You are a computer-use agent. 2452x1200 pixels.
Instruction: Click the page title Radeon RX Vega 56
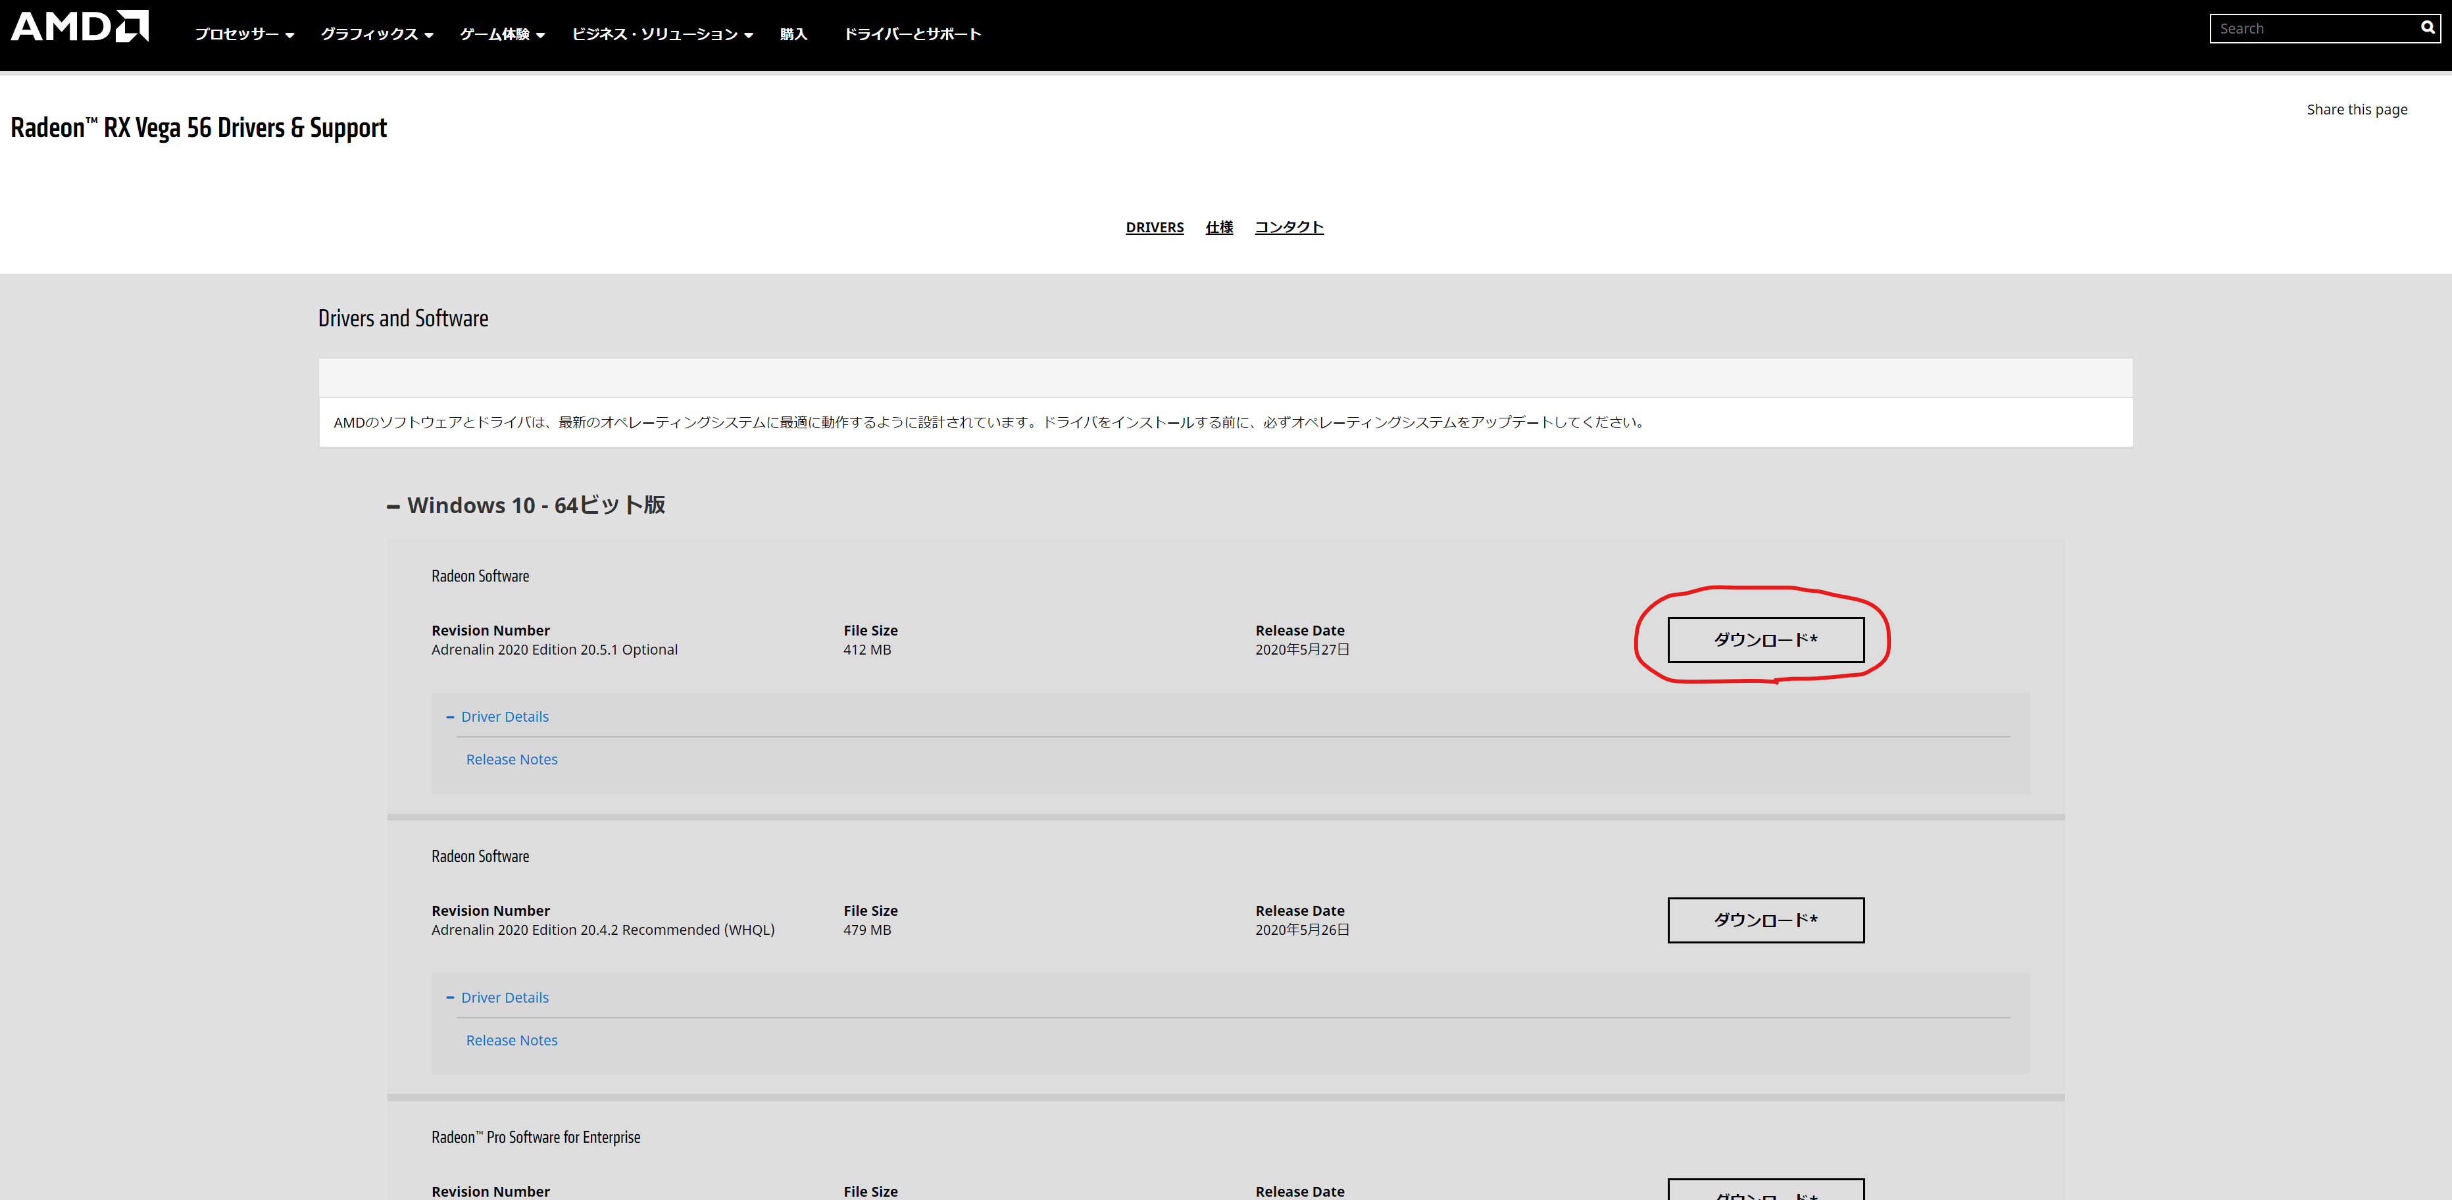(x=199, y=128)
